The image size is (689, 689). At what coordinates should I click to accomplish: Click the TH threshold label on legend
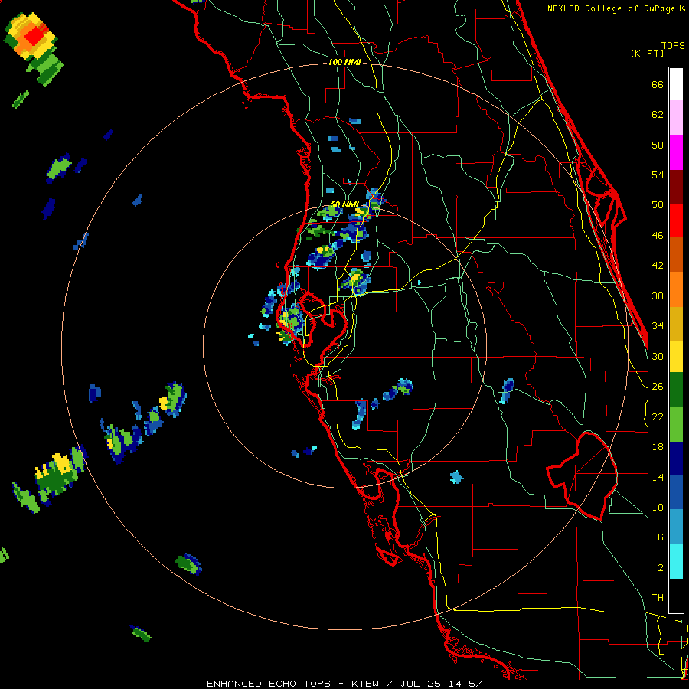point(658,598)
